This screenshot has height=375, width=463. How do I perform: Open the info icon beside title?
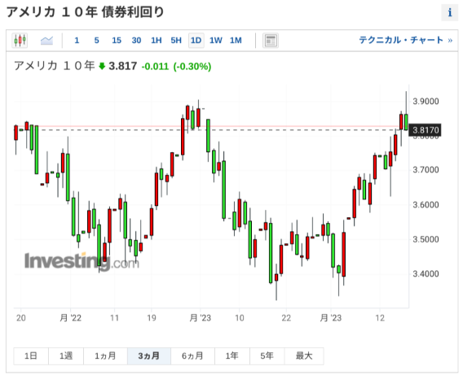tap(449, 13)
